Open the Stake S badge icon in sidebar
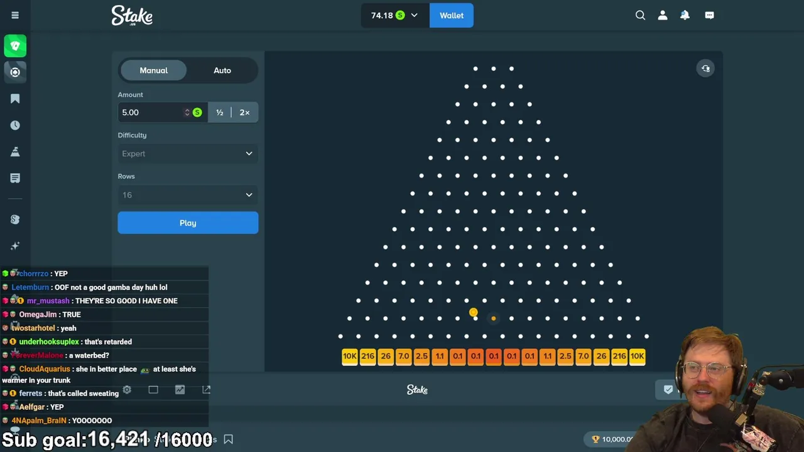Image resolution: width=804 pixels, height=452 pixels. [x=15, y=219]
